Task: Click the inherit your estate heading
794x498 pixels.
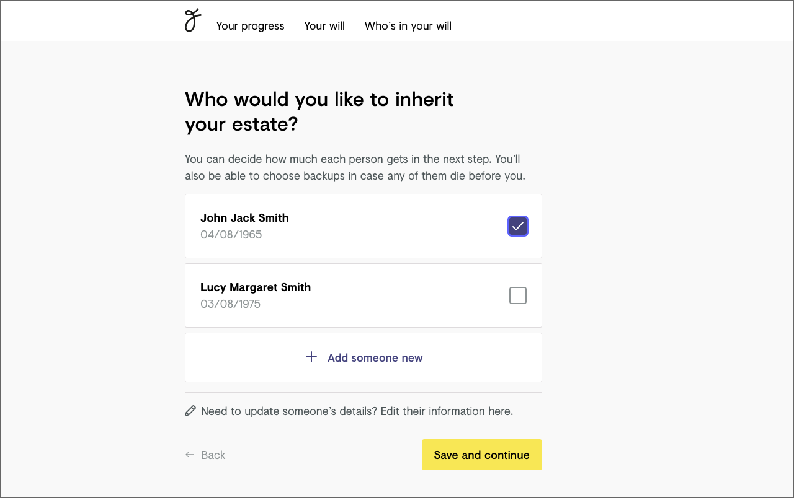Action: [319, 111]
